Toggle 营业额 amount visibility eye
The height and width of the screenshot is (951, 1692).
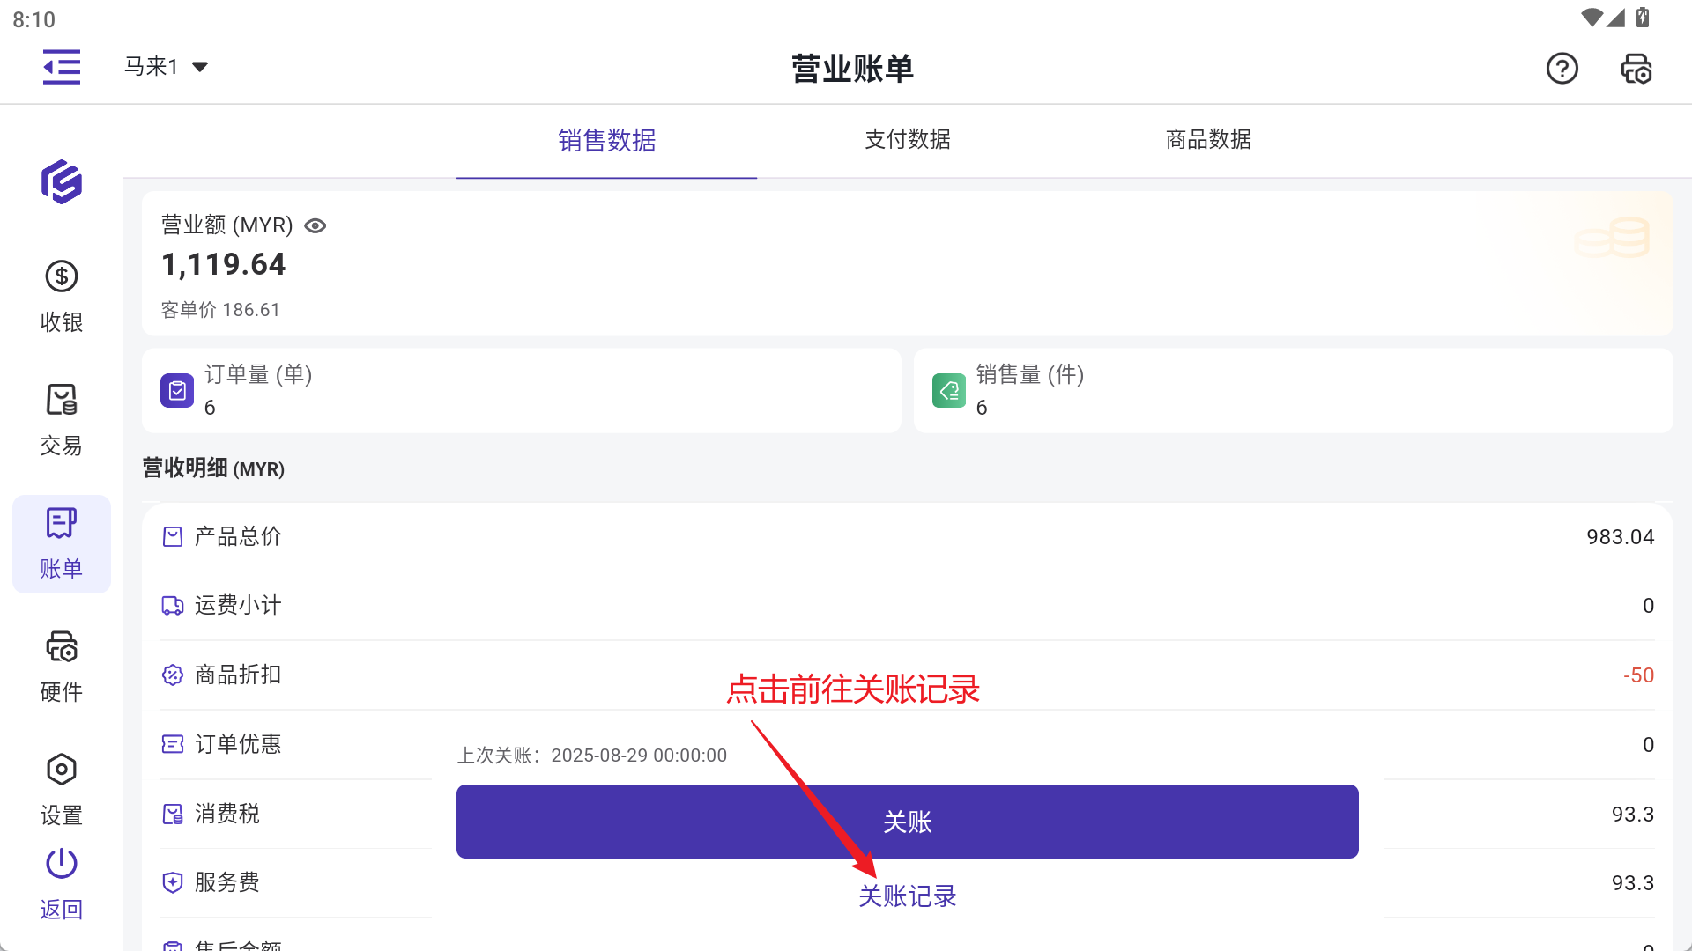click(315, 226)
